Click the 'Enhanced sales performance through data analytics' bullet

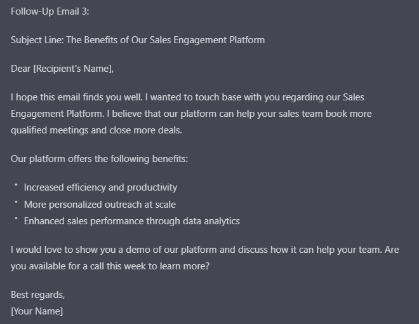[x=132, y=221]
